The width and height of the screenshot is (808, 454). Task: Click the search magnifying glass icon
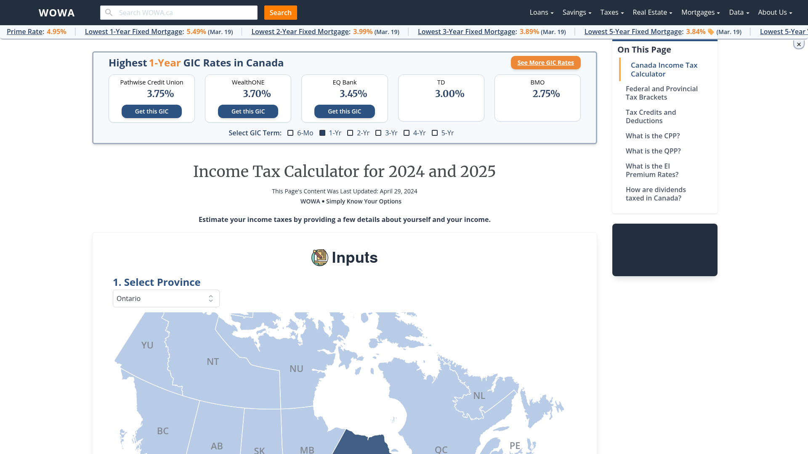[x=109, y=12]
